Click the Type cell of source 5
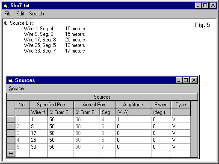The image size is (219, 164). click(181, 147)
